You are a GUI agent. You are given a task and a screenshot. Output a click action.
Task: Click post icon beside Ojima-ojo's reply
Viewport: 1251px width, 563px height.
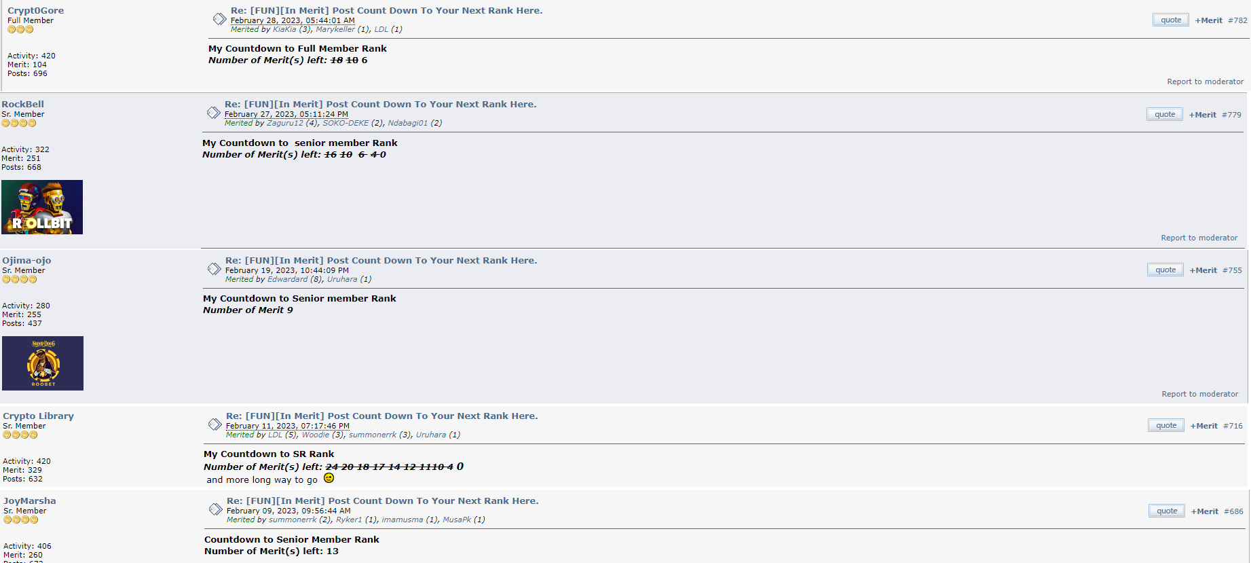214,269
